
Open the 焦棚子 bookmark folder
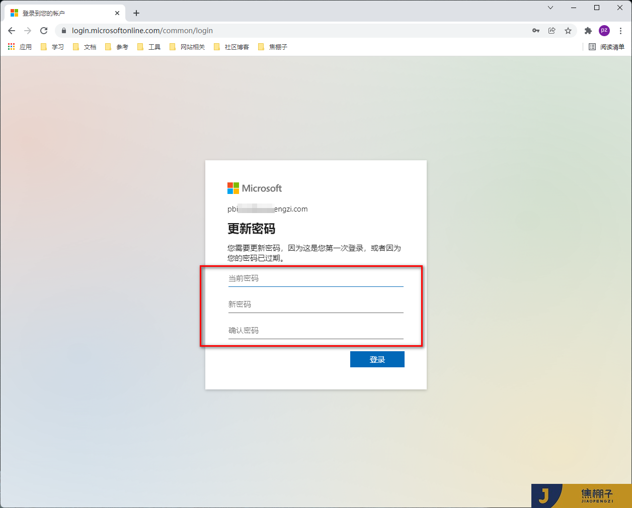(272, 47)
